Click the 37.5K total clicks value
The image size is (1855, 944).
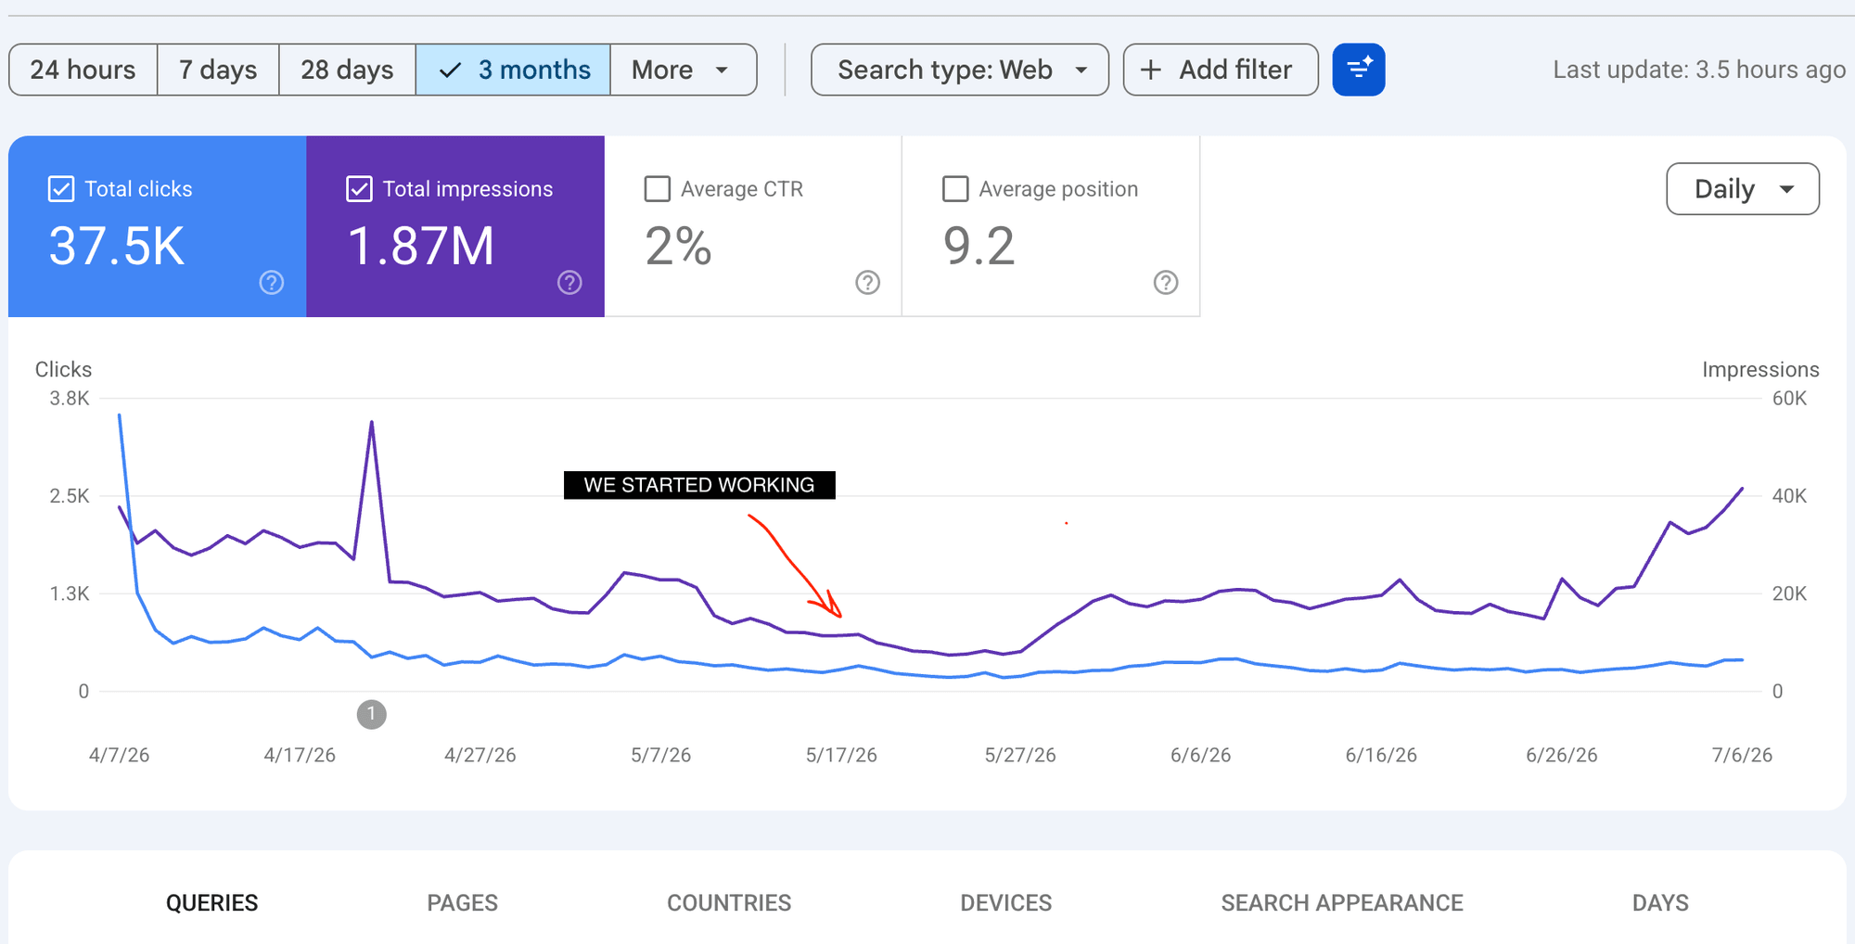(117, 247)
